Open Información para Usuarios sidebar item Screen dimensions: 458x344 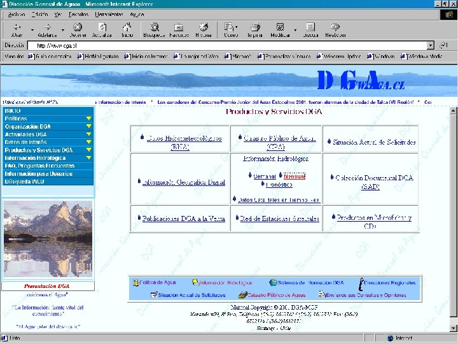[48, 173]
